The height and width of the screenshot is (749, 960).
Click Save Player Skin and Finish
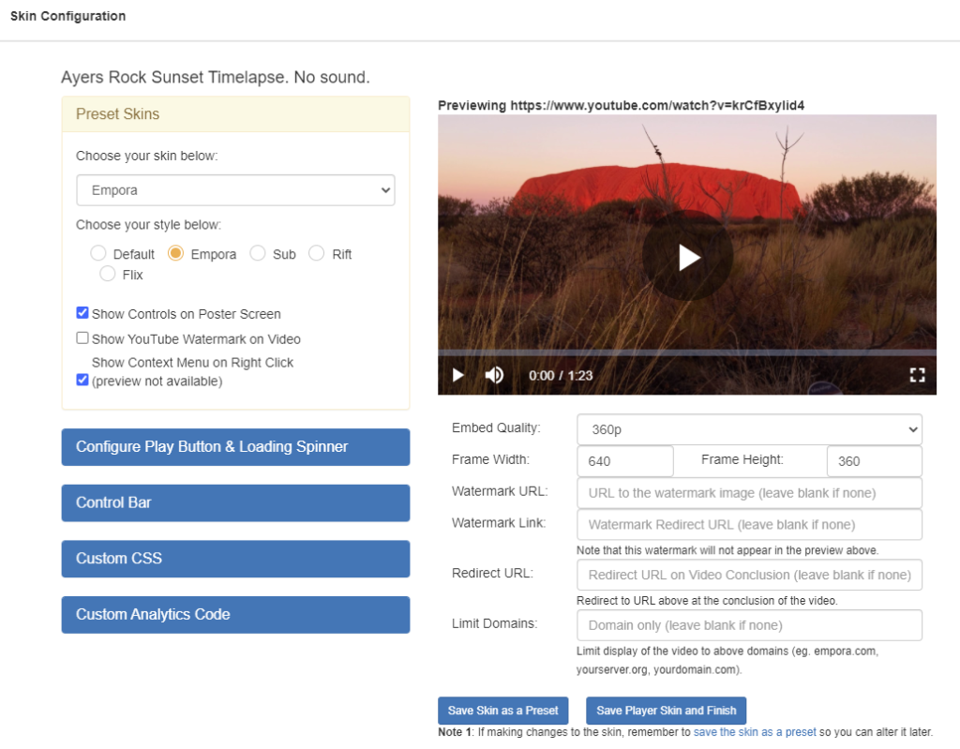tap(667, 711)
